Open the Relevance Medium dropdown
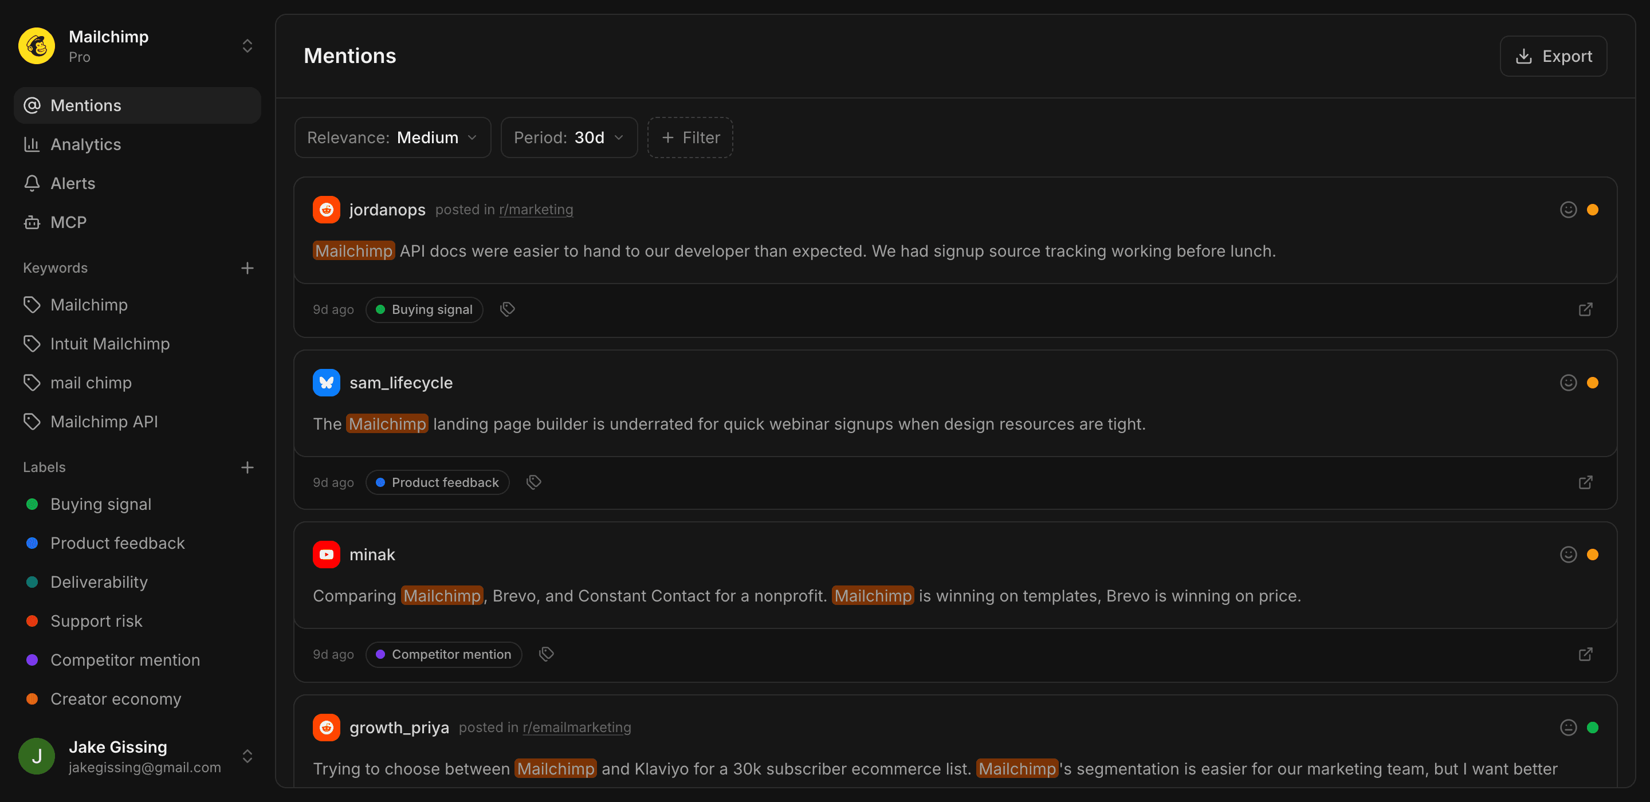1650x802 pixels. 392,137
